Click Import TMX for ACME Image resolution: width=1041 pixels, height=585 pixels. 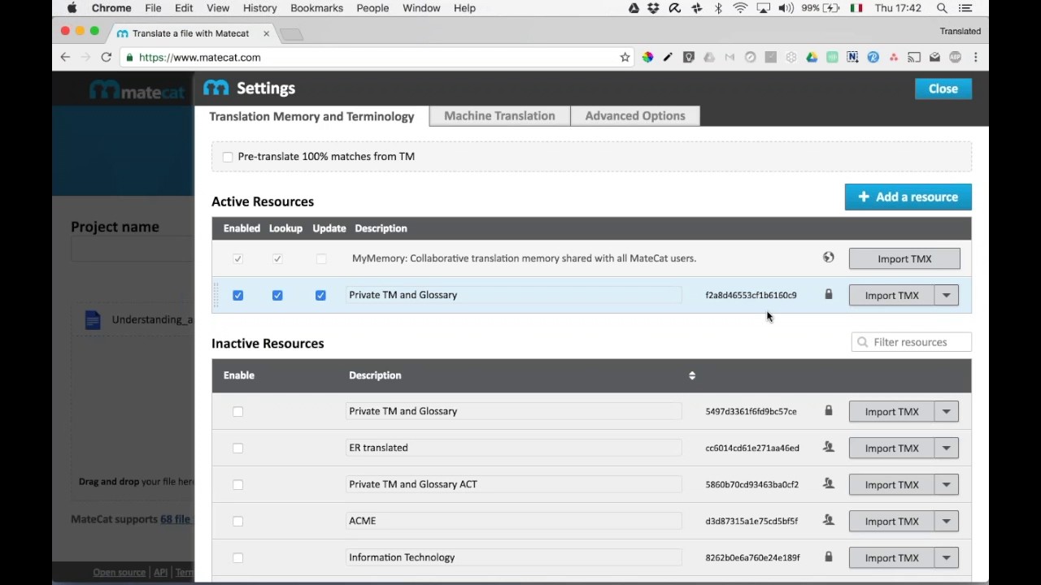coord(891,521)
